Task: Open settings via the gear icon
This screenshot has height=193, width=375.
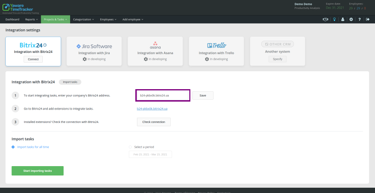Action: click(351, 20)
